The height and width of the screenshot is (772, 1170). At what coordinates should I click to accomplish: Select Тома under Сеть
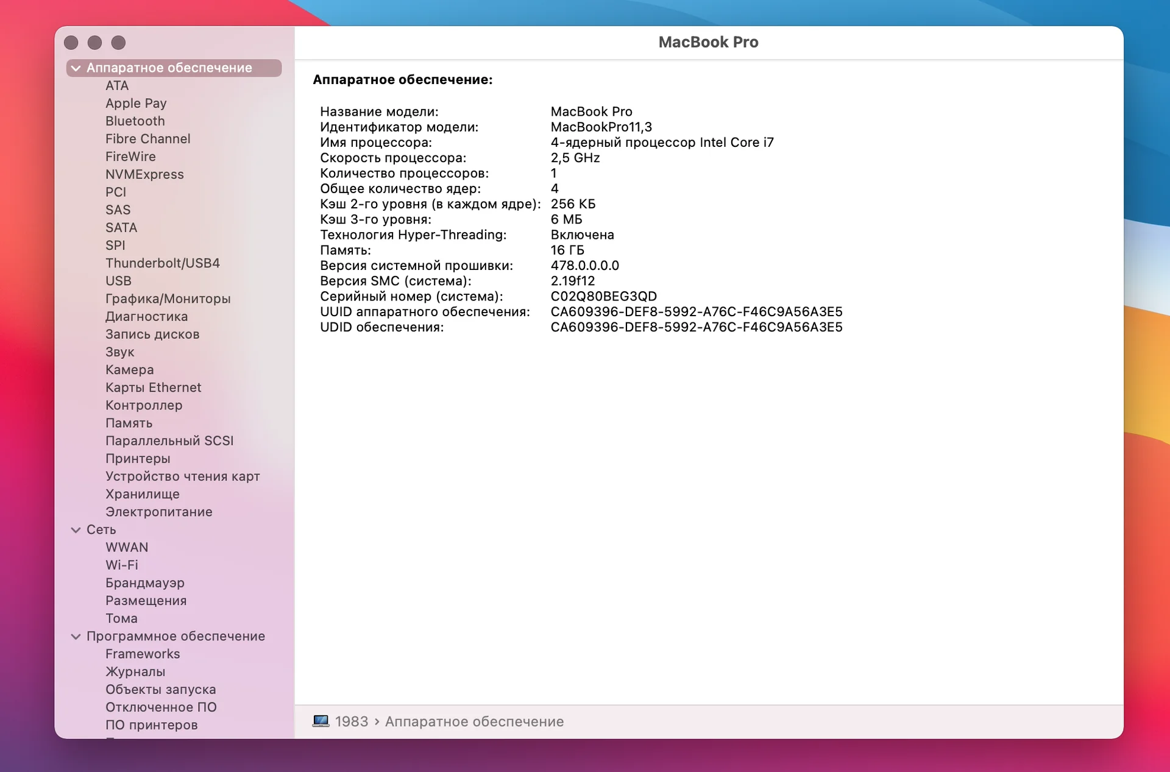pyautogui.click(x=121, y=618)
